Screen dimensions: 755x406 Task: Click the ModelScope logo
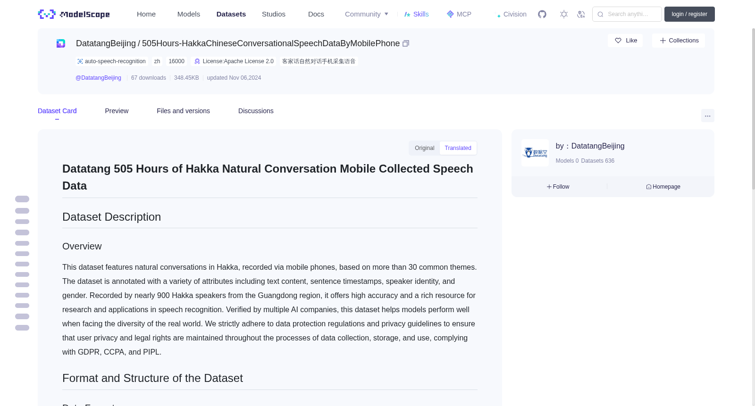pyautogui.click(x=74, y=14)
